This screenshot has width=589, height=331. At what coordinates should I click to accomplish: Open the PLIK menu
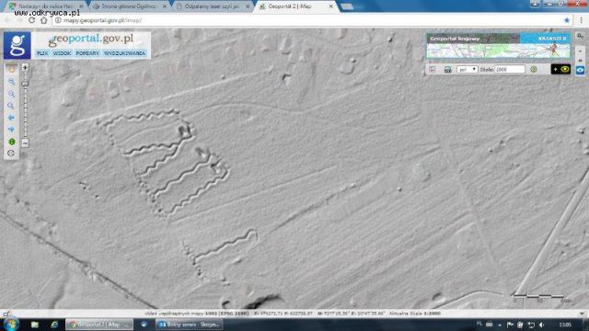click(42, 53)
